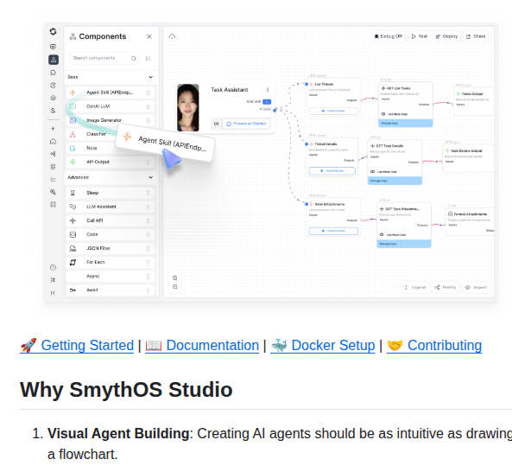Image resolution: width=512 pixels, height=472 pixels.
Task: Open the clock history sidebar icon
Action: (53, 86)
